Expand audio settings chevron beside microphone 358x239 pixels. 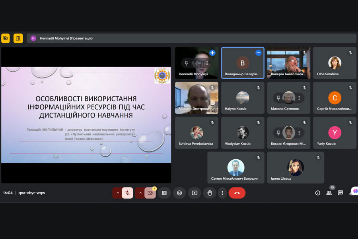pyautogui.click(x=118, y=193)
